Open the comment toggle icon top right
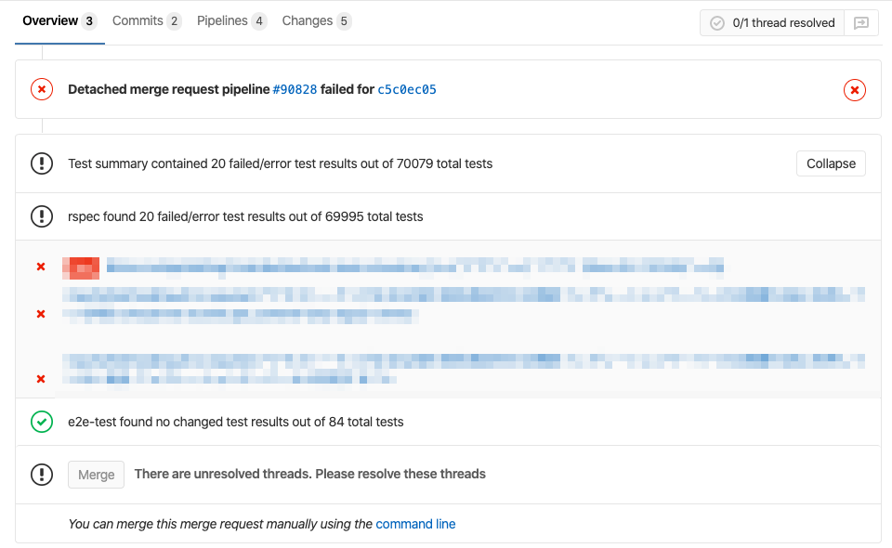 click(x=862, y=22)
